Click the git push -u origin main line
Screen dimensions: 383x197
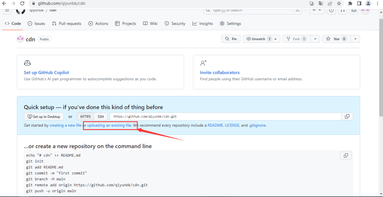[51, 191]
